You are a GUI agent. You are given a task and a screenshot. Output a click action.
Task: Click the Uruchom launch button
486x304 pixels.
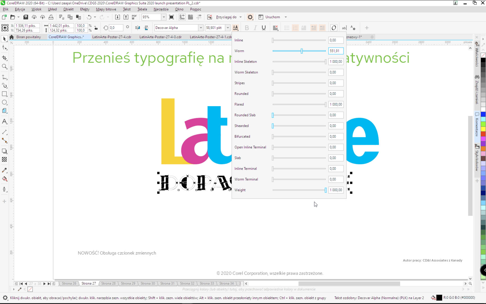272,17
